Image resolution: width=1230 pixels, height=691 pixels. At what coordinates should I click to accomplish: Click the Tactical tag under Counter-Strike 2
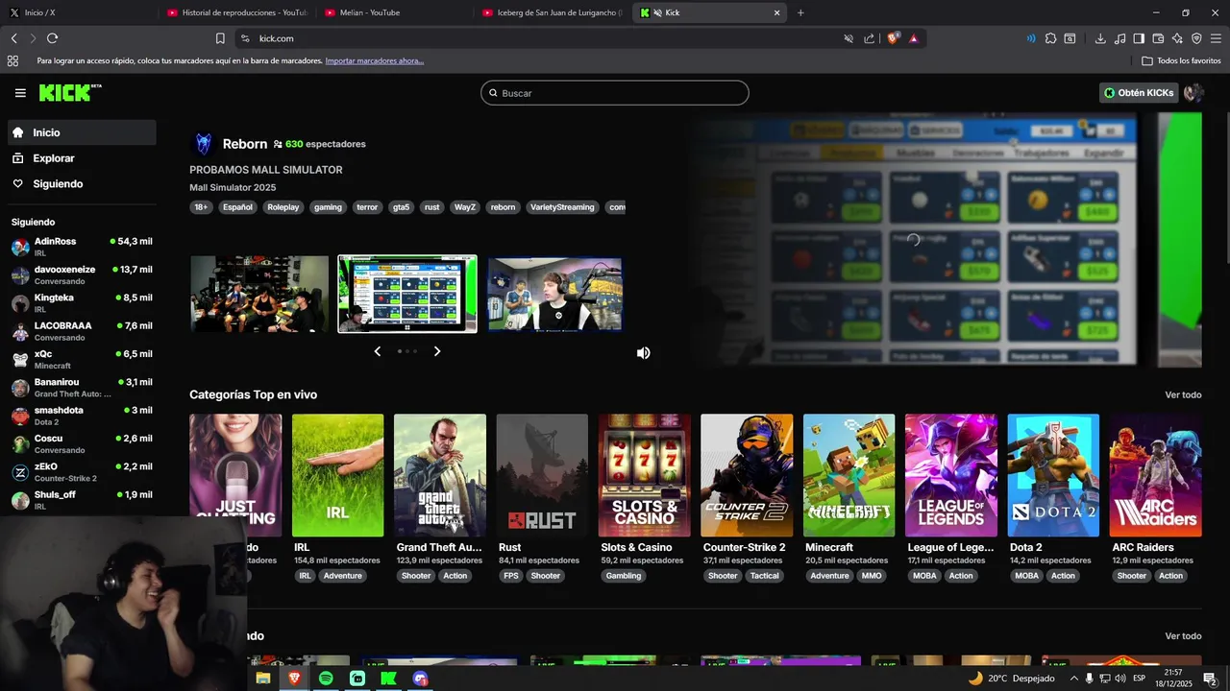pyautogui.click(x=765, y=576)
